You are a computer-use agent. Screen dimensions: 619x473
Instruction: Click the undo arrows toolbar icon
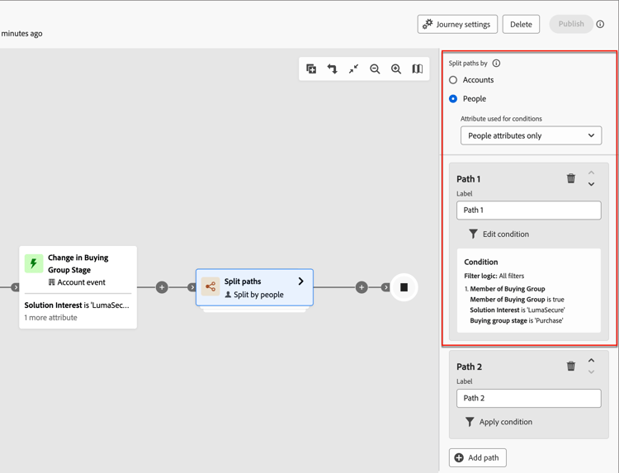click(333, 69)
